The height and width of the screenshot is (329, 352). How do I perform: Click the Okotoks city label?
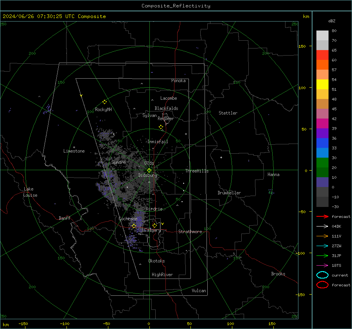click(156, 261)
